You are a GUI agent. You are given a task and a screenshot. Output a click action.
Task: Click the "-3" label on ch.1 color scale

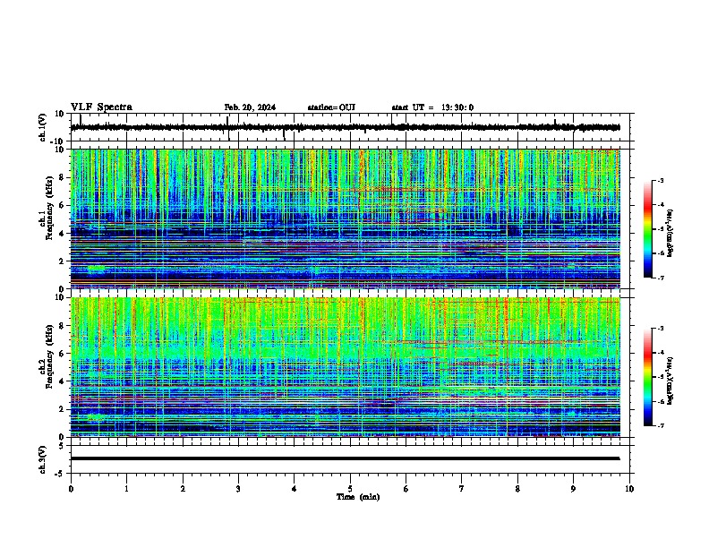[x=661, y=181]
